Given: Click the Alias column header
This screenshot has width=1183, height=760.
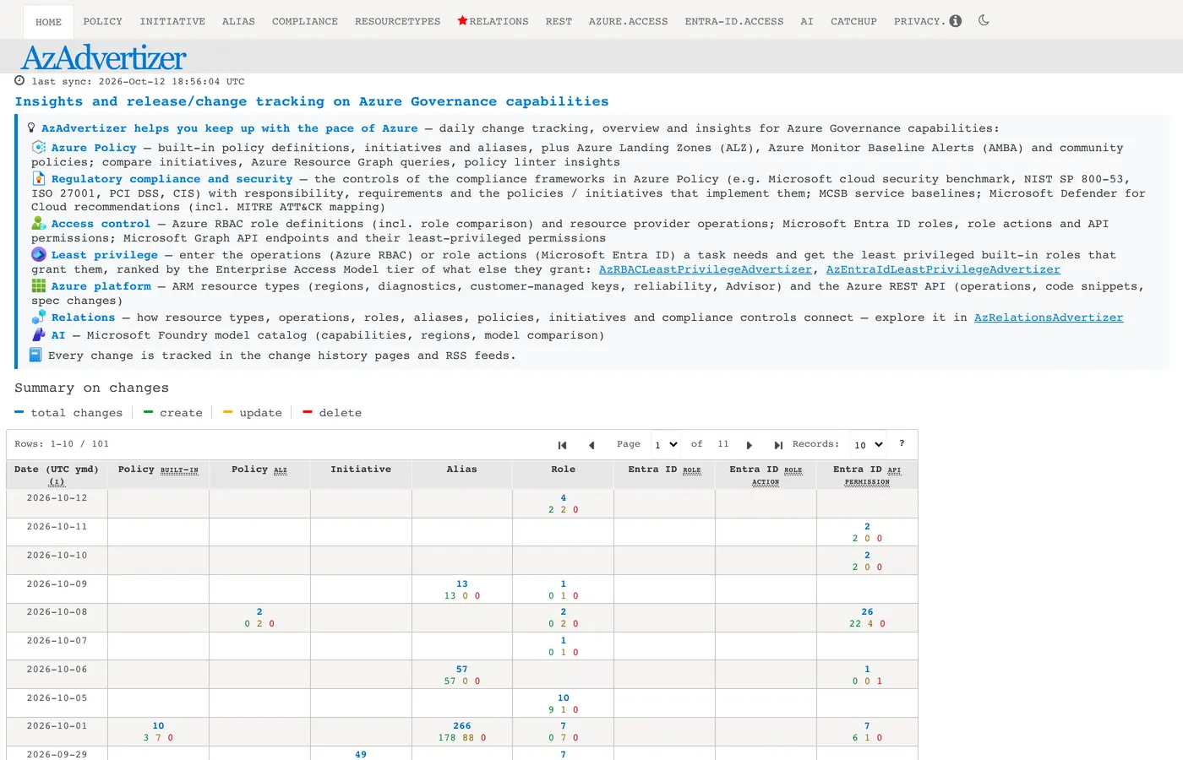Looking at the screenshot, I should click(x=462, y=475).
